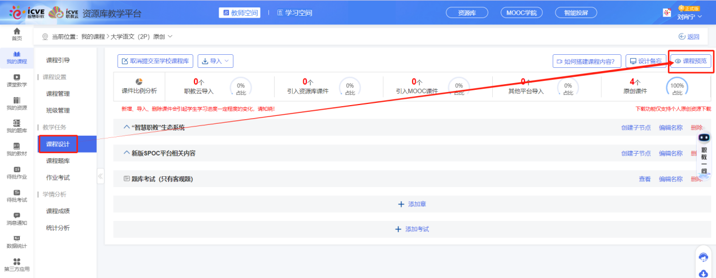Image resolution: width=716 pixels, height=278 pixels.
Task: Collapse the “智慧职教”生态系统 chapter
Action: point(127,127)
